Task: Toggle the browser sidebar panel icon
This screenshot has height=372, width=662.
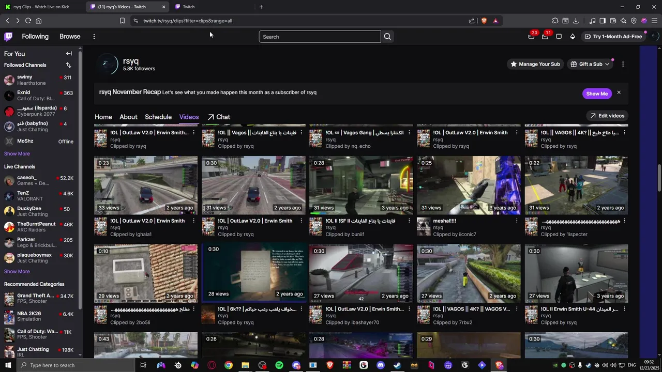Action: pos(603,21)
